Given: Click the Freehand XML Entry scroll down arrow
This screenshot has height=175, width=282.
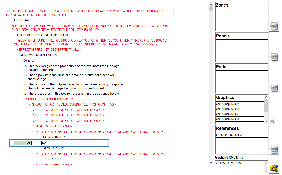Looking at the screenshot, I should (266, 171).
